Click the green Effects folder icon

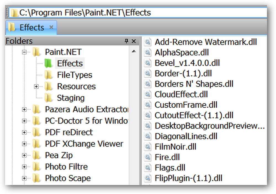click(48, 63)
